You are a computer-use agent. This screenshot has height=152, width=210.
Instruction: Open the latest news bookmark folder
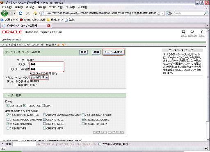click(x=55, y=20)
